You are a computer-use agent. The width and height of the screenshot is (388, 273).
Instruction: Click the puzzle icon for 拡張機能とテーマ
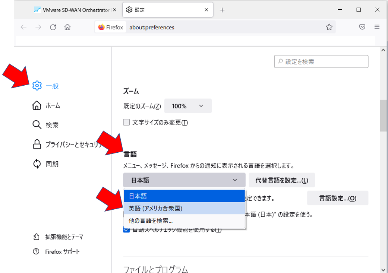point(36,237)
